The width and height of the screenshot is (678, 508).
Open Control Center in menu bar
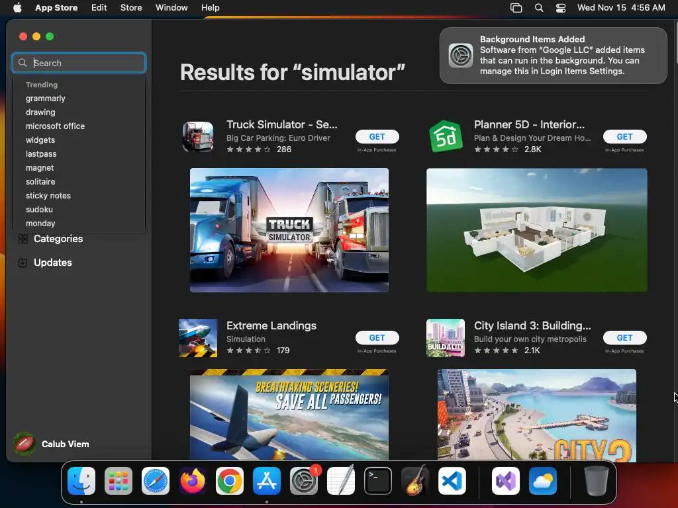(x=561, y=8)
